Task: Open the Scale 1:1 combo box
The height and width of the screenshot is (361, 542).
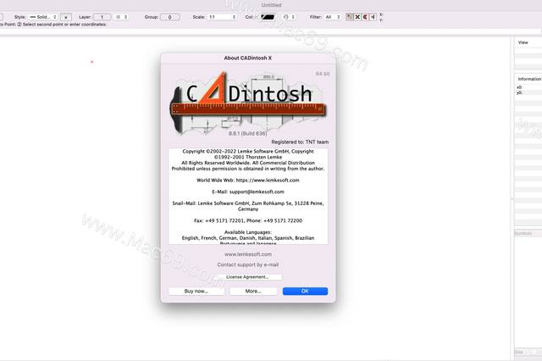Action: 222,17
